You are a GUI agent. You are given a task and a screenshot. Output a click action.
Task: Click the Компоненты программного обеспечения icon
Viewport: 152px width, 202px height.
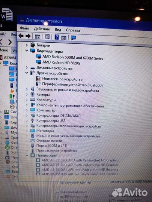click(x=33, y=105)
